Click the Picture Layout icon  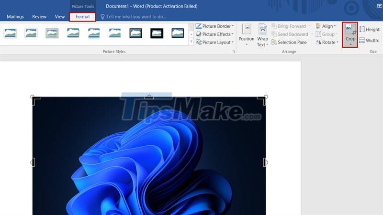198,42
